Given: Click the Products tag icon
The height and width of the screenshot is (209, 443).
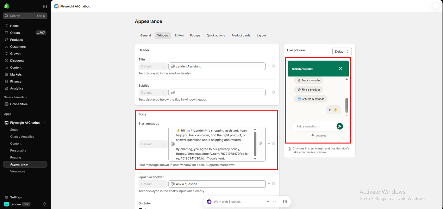Looking at the screenshot, I should 7,40.
